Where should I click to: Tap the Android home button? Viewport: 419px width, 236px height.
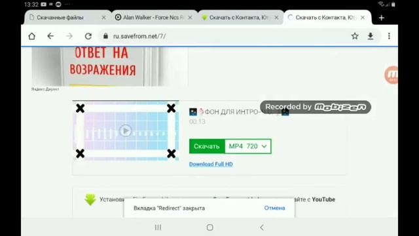209,227
